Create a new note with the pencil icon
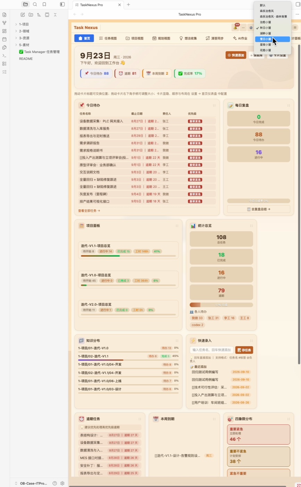Image resolution: width=301 pixels, height=487 pixels. 23,15
